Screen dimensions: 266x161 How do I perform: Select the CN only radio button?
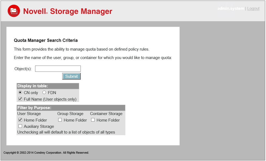coord(20,92)
